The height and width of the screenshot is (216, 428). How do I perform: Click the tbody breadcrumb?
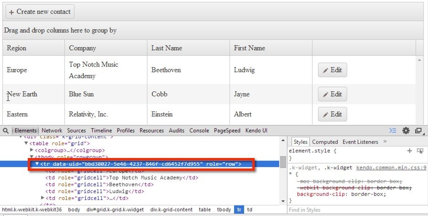(x=224, y=210)
